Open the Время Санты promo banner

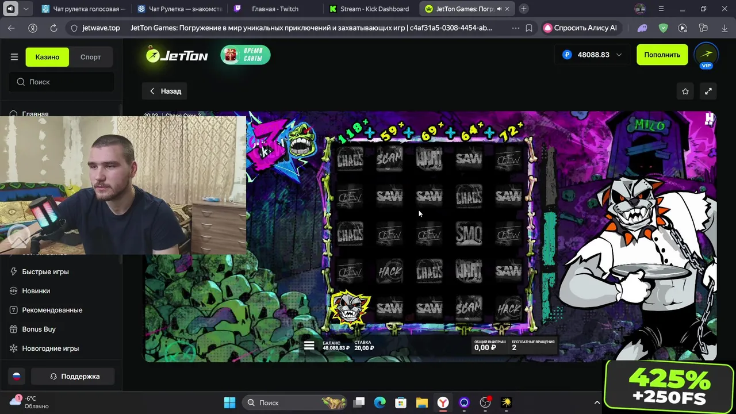(246, 55)
